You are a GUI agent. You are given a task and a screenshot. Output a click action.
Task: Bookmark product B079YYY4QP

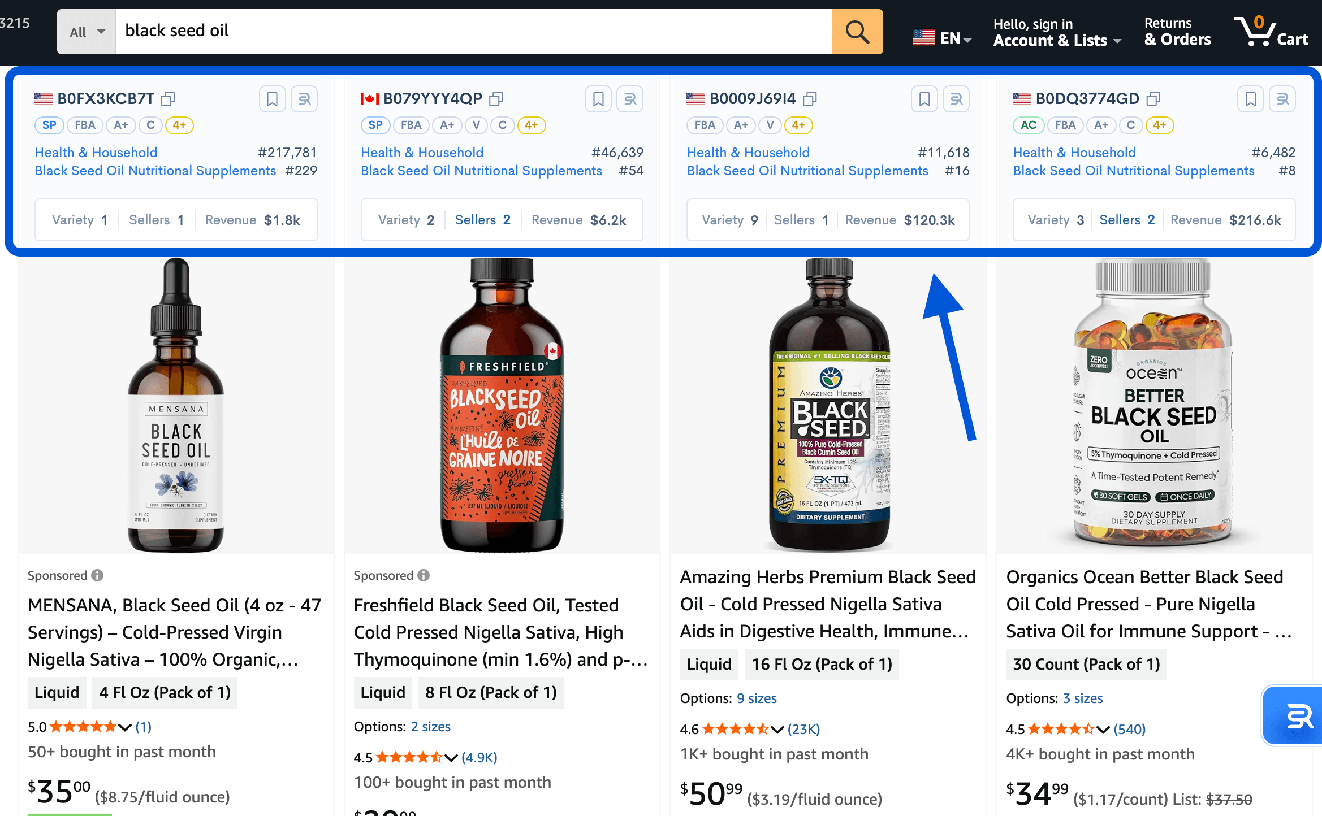click(x=598, y=99)
